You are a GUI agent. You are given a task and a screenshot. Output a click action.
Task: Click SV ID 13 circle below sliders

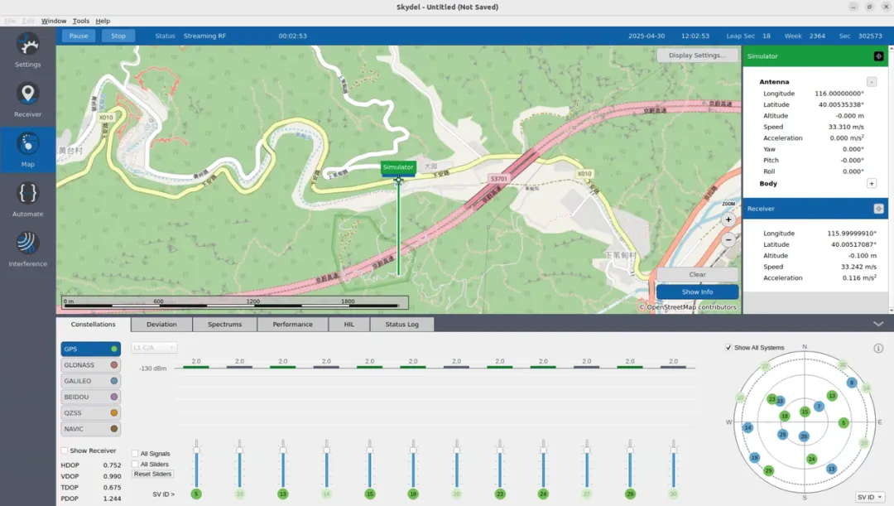283,494
